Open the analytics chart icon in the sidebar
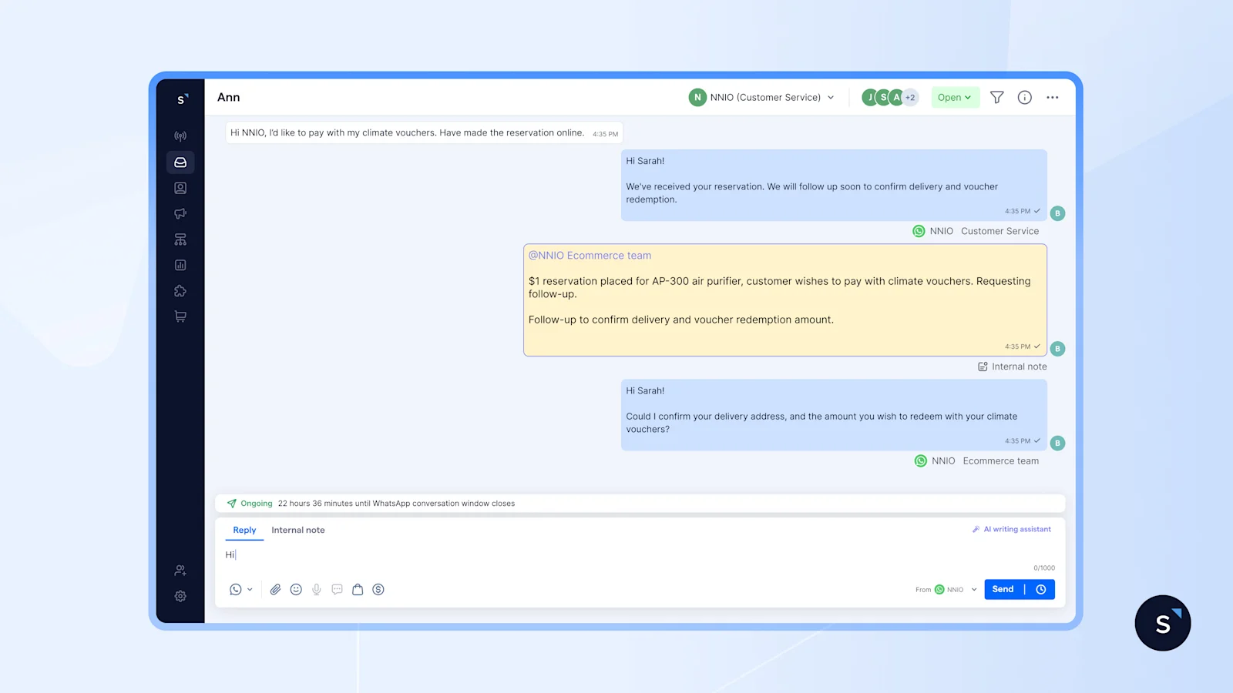Screen dimensions: 1233x693 [x=180, y=265]
